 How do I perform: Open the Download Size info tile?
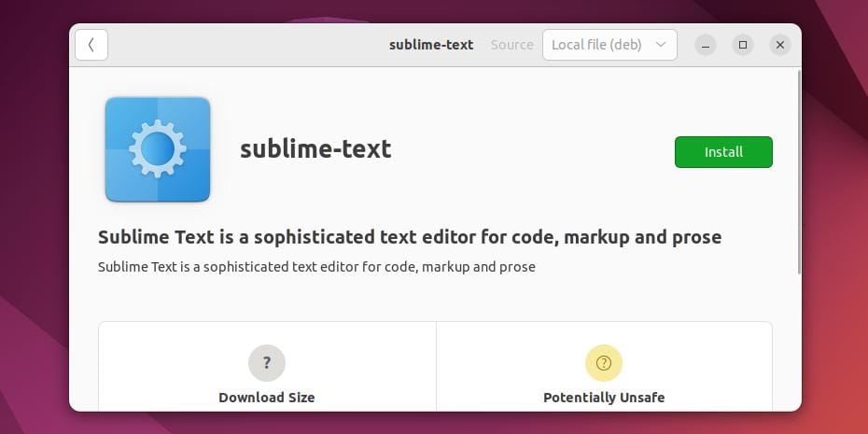tap(267, 367)
